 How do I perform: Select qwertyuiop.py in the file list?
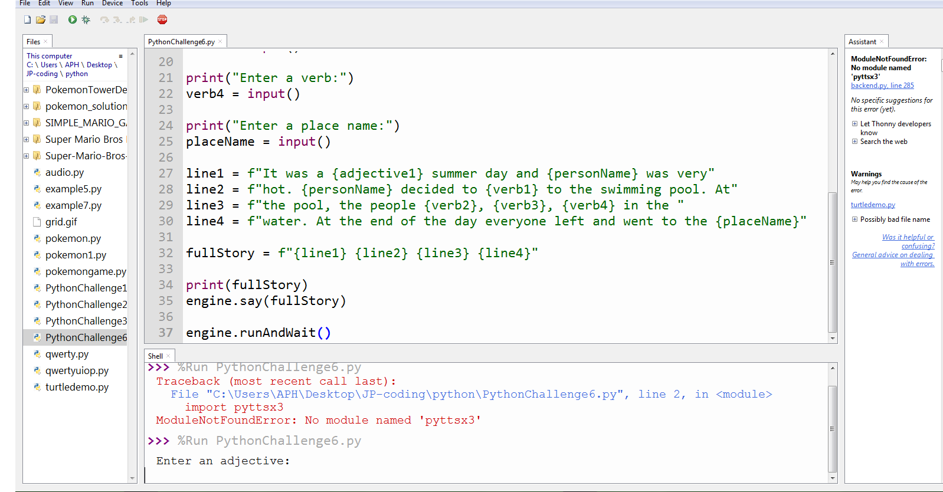pos(77,370)
